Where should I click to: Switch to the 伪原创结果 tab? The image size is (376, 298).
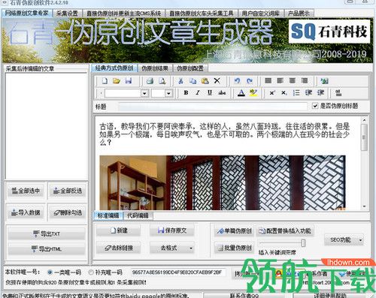(x=155, y=68)
